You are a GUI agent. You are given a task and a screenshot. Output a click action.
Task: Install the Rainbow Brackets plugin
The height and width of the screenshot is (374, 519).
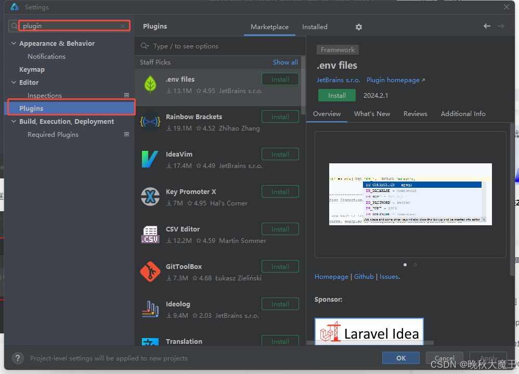(280, 117)
